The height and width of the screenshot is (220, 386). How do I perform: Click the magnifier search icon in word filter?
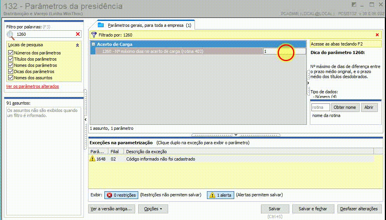pos(10,35)
